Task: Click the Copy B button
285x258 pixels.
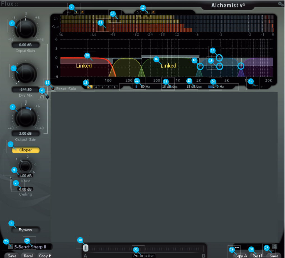Action: point(45,255)
